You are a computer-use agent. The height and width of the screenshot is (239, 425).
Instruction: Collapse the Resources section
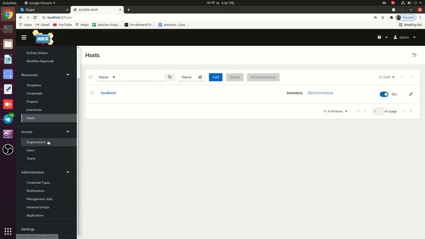click(68, 75)
